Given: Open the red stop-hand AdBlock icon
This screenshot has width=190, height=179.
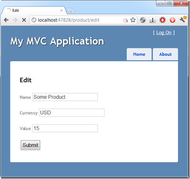Looking at the screenshot, I should [162, 20].
